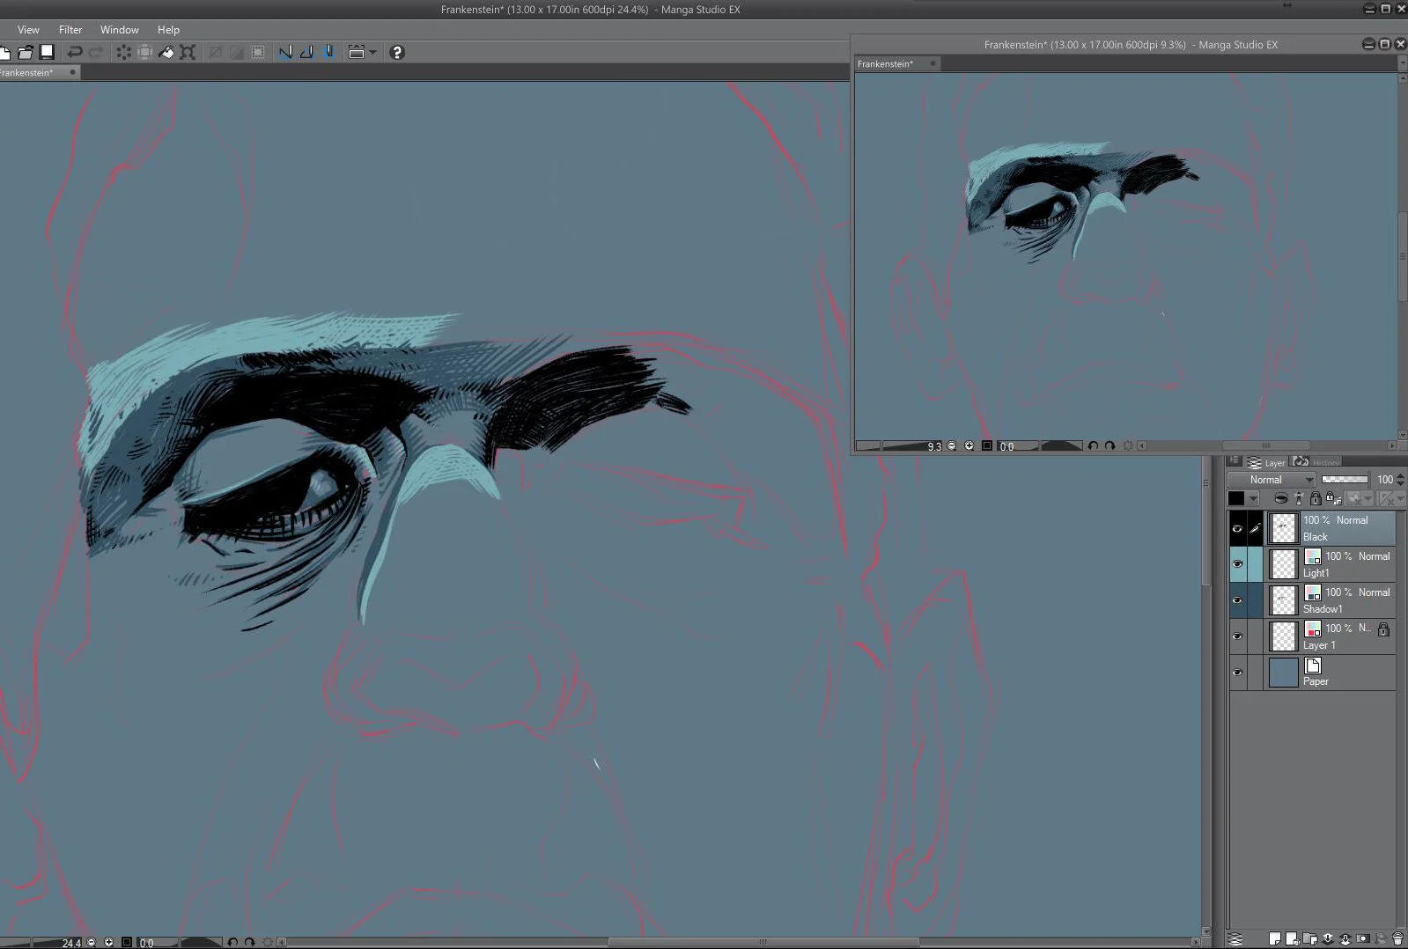
Task: Click the Undo arrow icon
Action: click(x=75, y=52)
